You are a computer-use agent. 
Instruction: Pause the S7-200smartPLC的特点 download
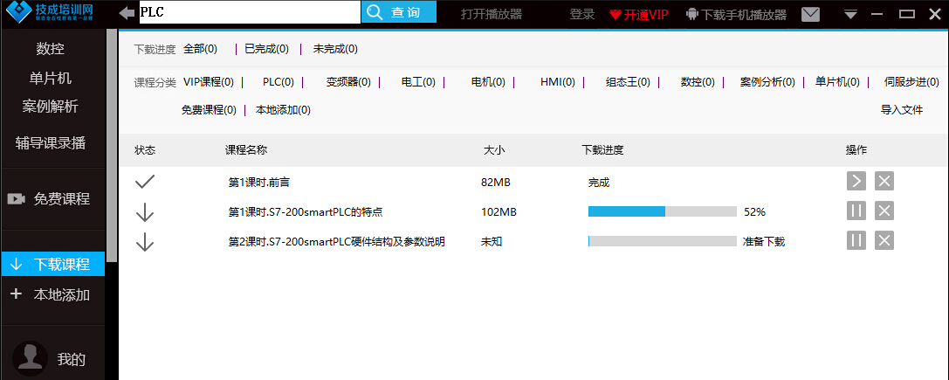click(x=856, y=211)
